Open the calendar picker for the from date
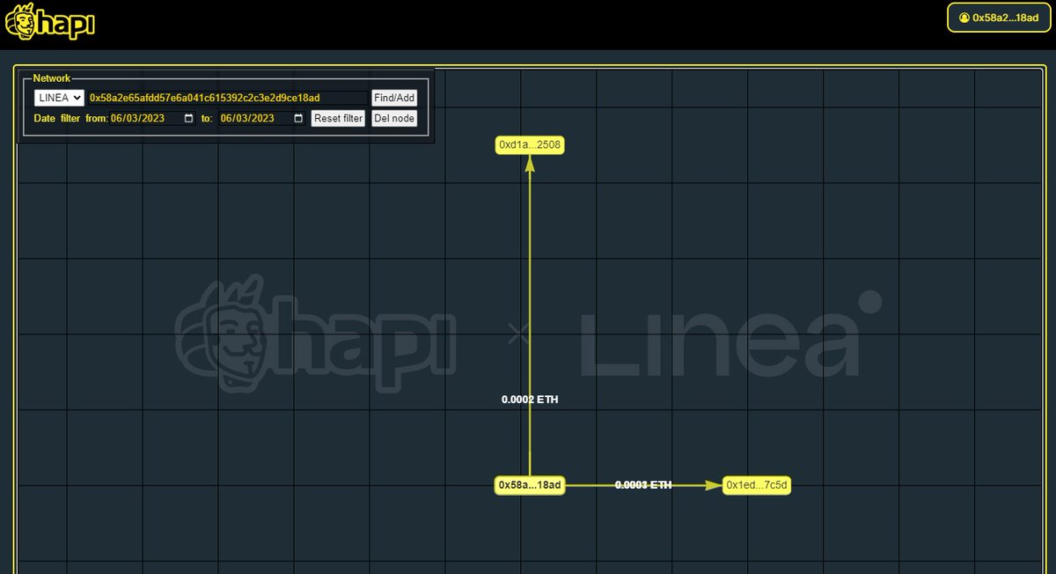Viewport: 1056px width, 574px height. pos(188,118)
